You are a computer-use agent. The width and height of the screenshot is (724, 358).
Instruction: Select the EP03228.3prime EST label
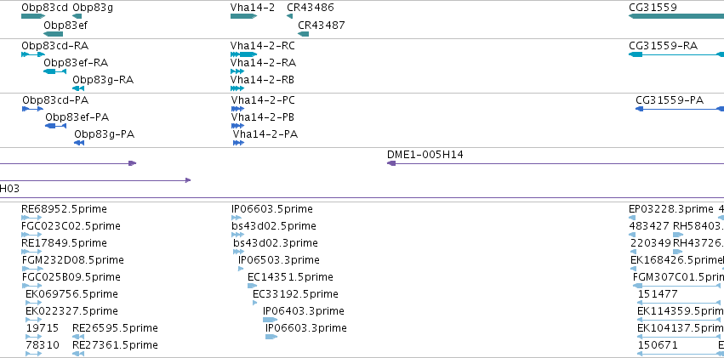671,209
